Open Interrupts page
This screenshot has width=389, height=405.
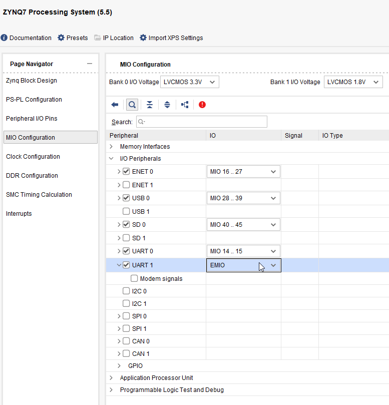19,214
